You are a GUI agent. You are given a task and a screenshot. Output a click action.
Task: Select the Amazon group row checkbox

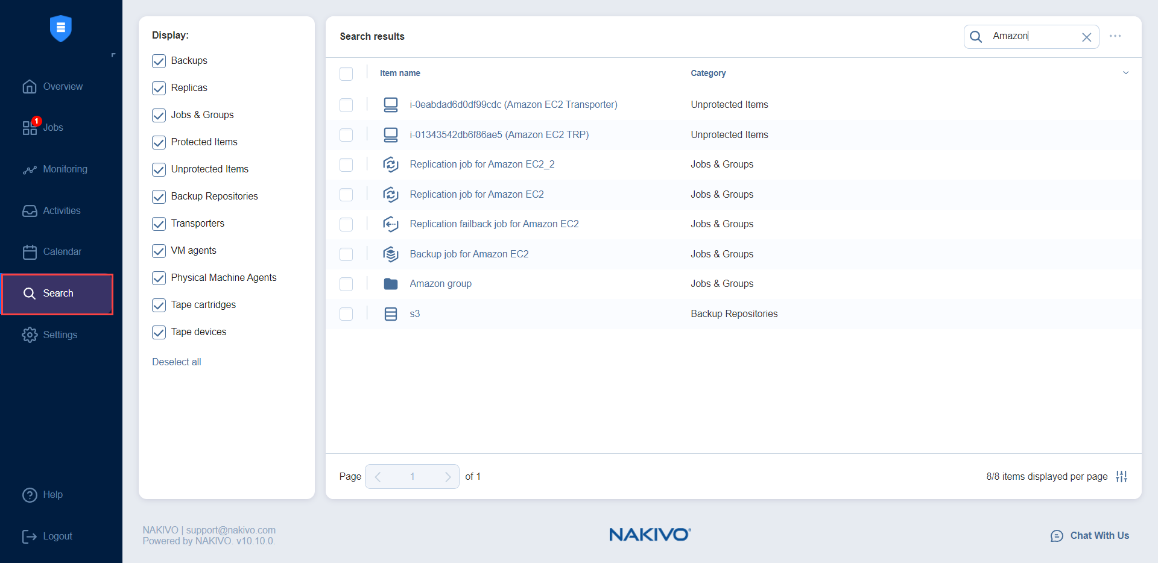[x=346, y=284]
